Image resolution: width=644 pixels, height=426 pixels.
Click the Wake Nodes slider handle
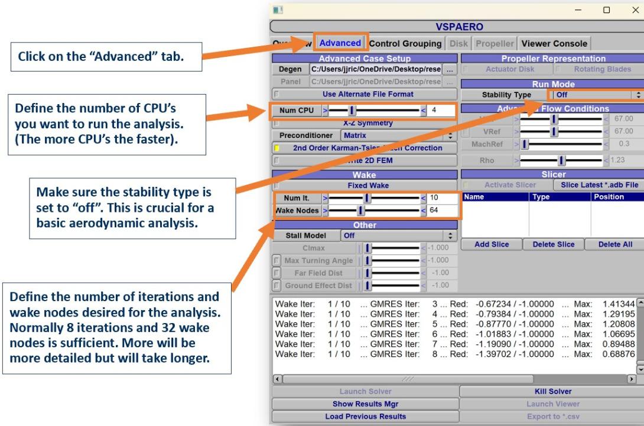361,211
